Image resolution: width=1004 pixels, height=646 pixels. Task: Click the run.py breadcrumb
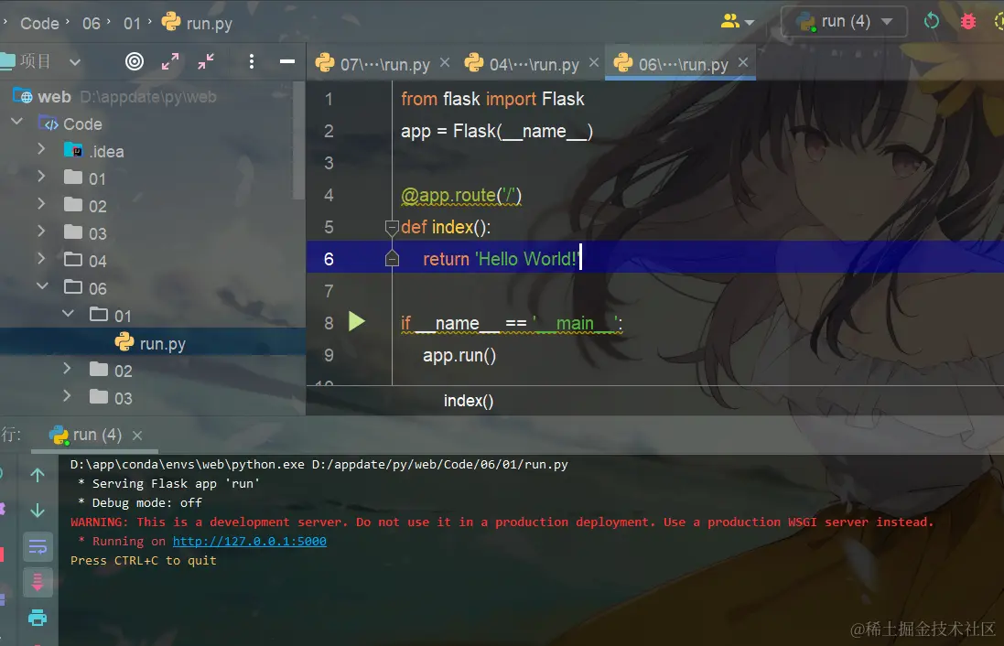[x=197, y=23]
